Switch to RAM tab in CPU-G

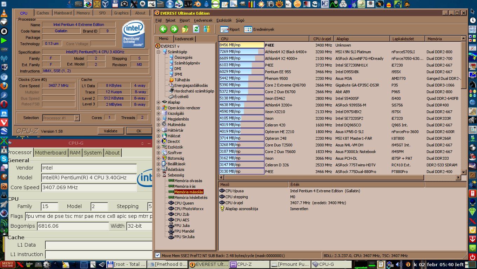click(x=75, y=153)
